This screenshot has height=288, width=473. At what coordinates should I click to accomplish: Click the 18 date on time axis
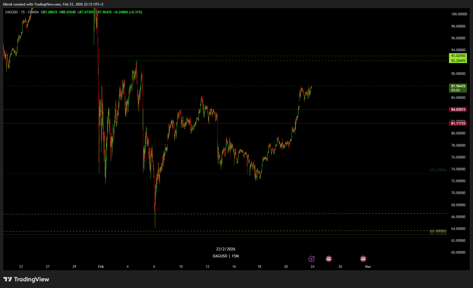(259, 267)
